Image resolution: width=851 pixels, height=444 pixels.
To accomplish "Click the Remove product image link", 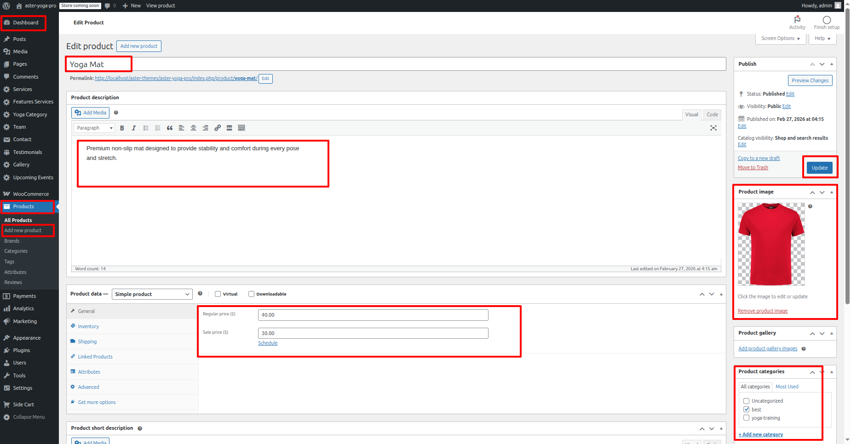I will (762, 311).
